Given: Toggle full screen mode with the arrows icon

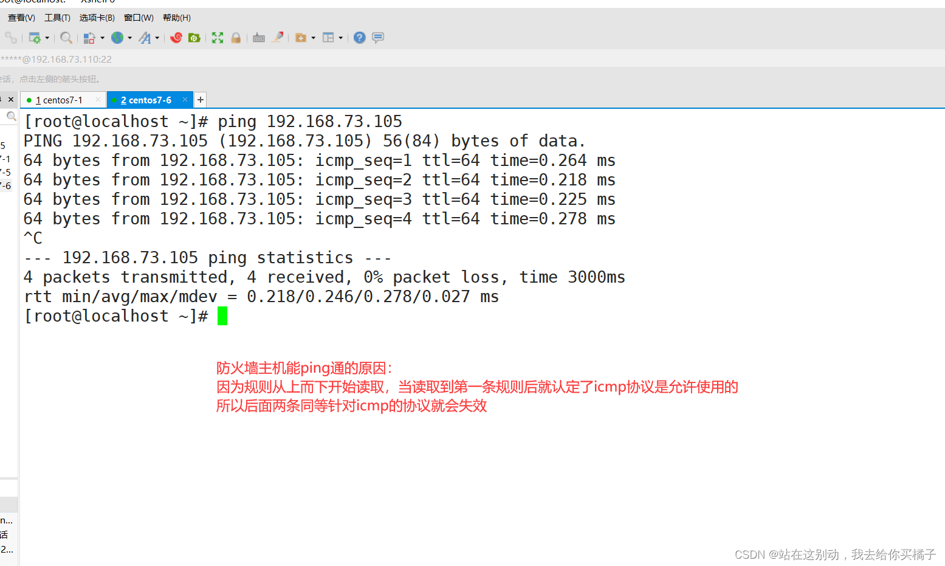Looking at the screenshot, I should click(217, 37).
